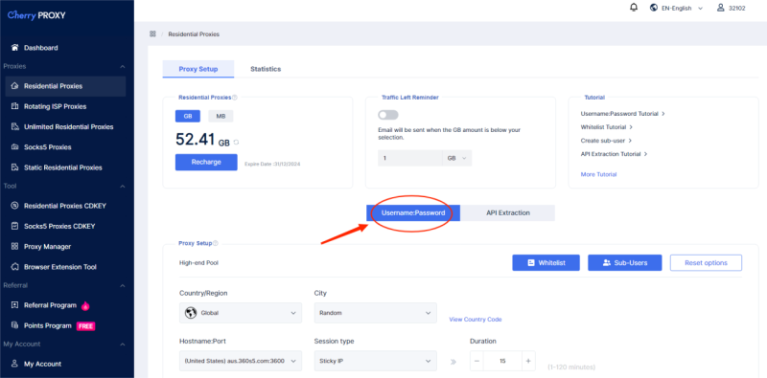Increase Duration with the plus stepper
767x378 pixels.
click(x=528, y=361)
